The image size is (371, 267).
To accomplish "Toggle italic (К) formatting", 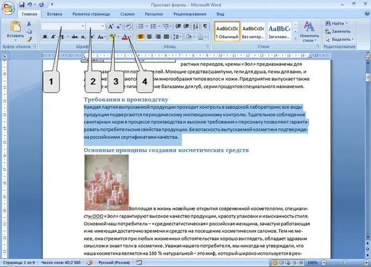I will (53, 37).
